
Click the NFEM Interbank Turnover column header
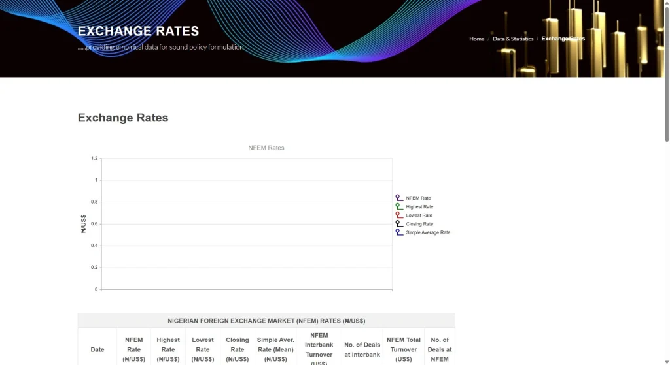click(319, 348)
